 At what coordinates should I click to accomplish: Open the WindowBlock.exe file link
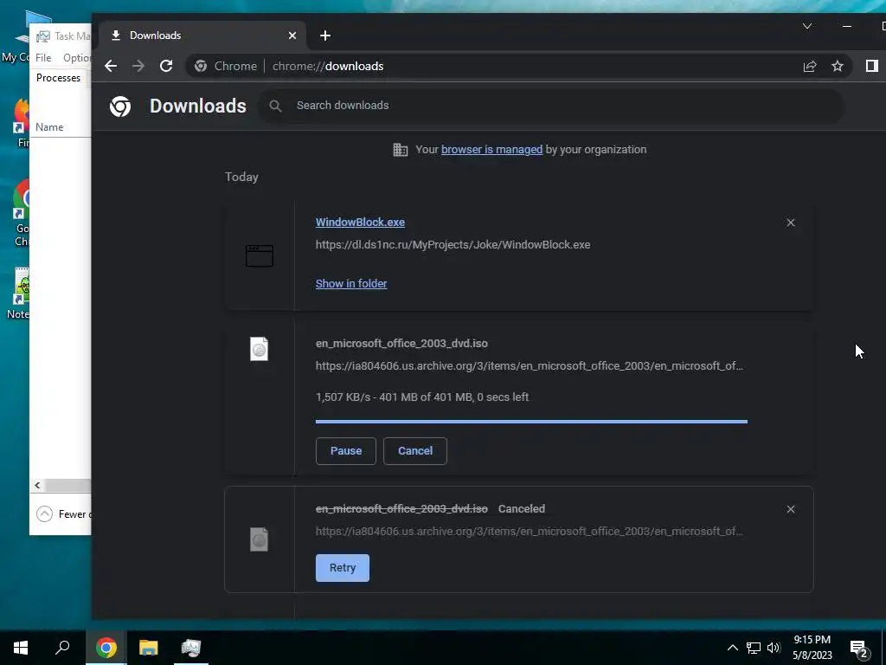click(x=360, y=223)
